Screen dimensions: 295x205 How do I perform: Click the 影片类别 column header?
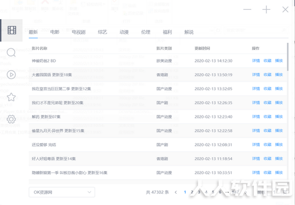164,48
